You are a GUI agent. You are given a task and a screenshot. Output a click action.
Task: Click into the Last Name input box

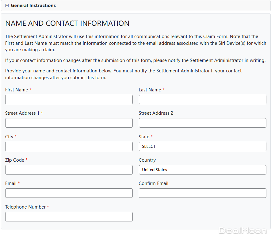coord(202,99)
